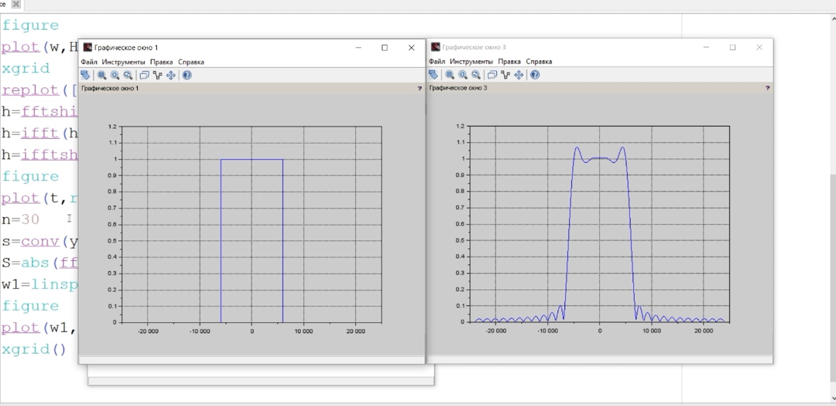The image size is (836, 406).
Task: Open the Справка menu in Графическое окно 1
Action: 191,62
